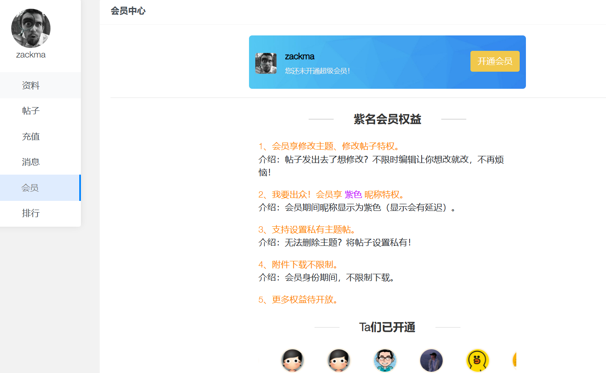Viewport: 606px width, 373px height.
Task: Click the second black-haired cartoon member avatar
Action: pyautogui.click(x=339, y=360)
